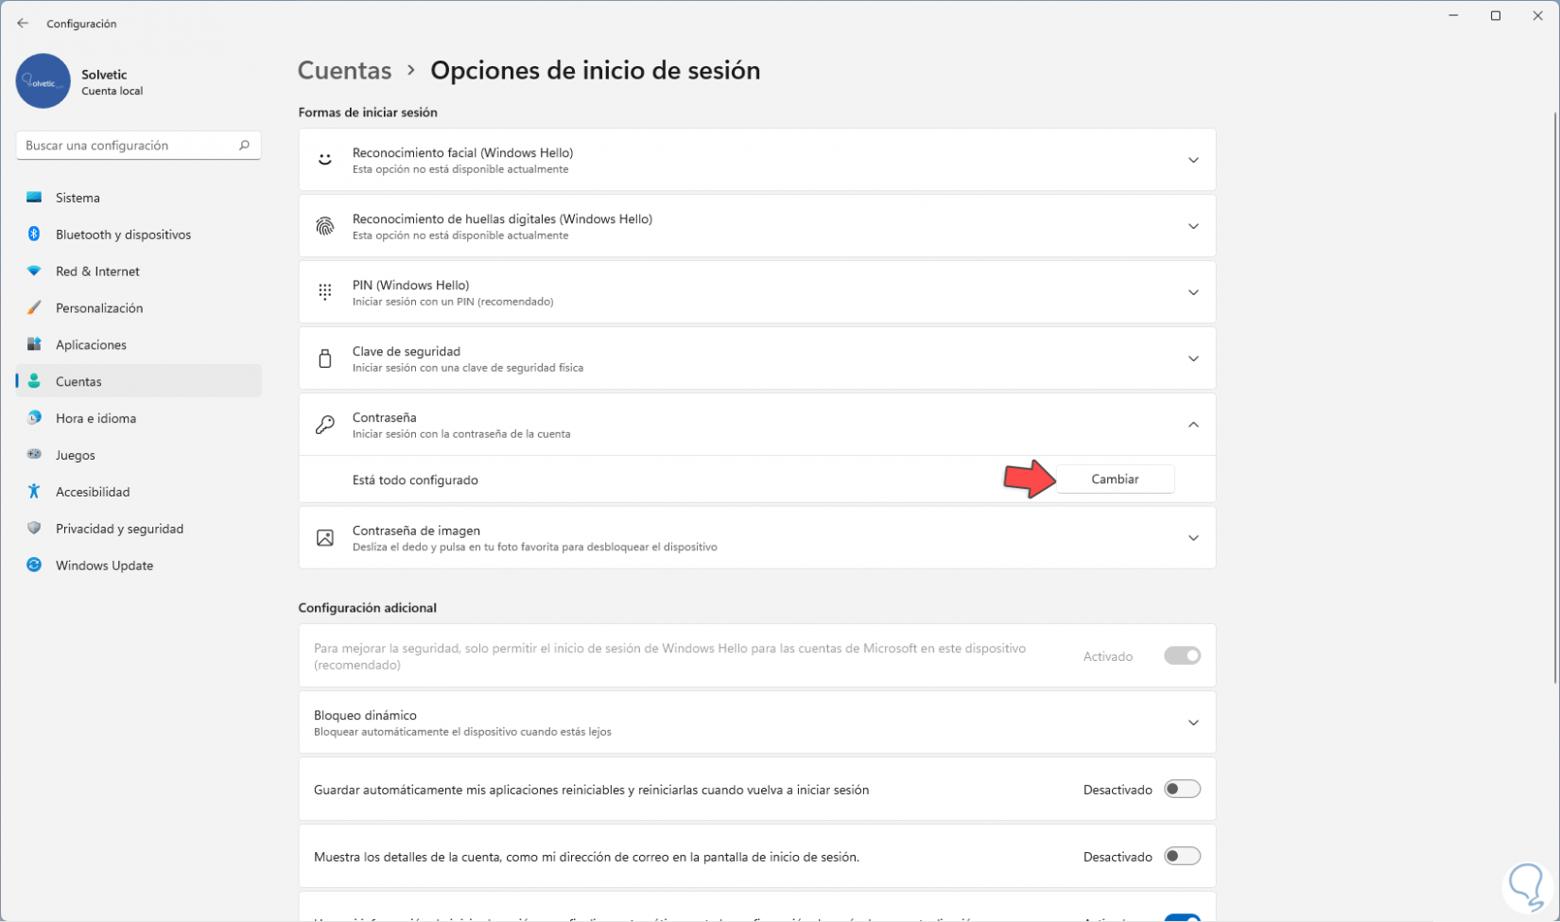1560x922 pixels.
Task: Click the Solvetic account avatar
Action: tap(43, 81)
